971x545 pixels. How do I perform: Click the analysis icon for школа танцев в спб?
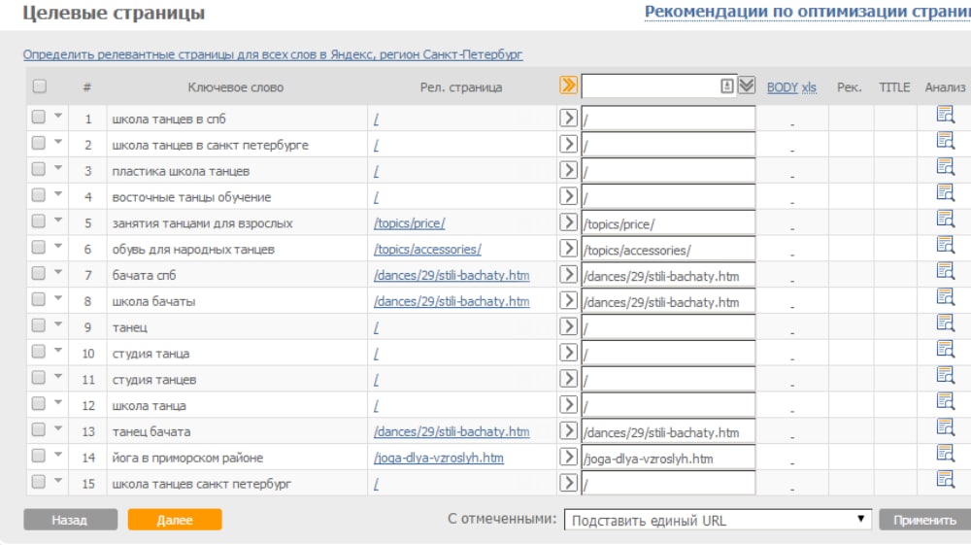click(945, 115)
